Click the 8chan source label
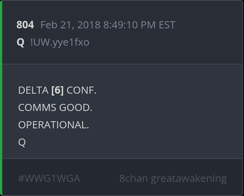This screenshot has height=196, width=244. pos(134,178)
